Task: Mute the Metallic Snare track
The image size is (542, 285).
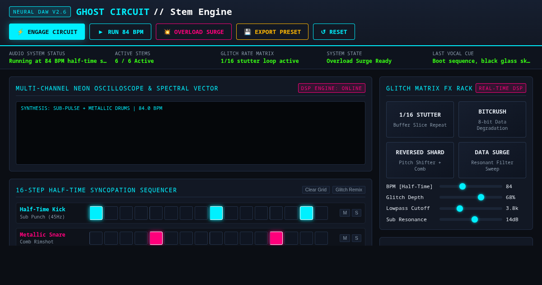Action: pyautogui.click(x=345, y=238)
